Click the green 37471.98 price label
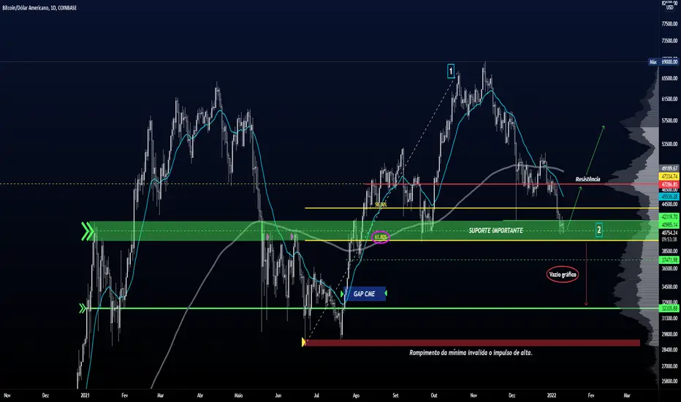681x402 pixels. (x=669, y=260)
